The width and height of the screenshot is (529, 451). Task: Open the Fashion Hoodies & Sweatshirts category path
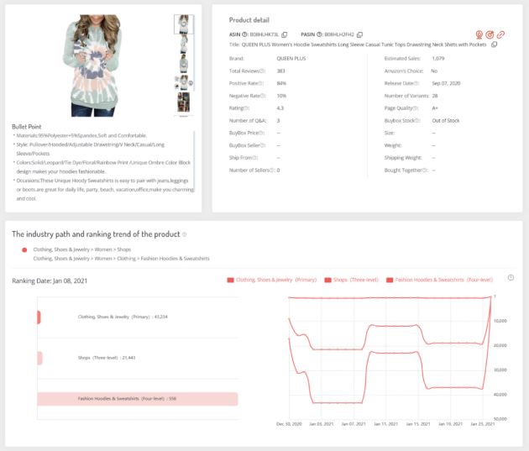click(x=121, y=259)
